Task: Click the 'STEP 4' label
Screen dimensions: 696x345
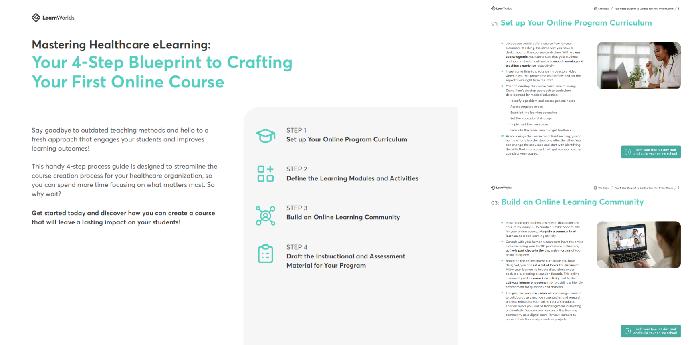Action: click(x=297, y=247)
